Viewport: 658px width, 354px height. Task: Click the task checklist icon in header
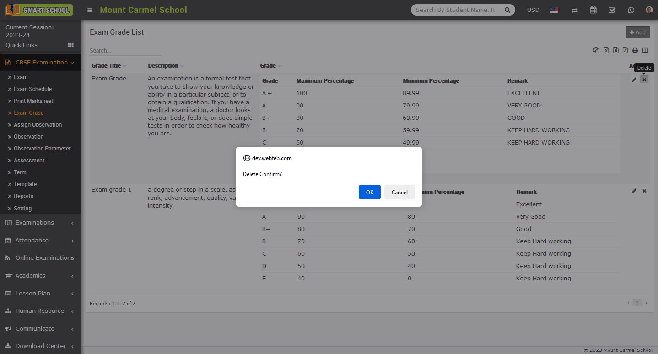tap(612, 10)
